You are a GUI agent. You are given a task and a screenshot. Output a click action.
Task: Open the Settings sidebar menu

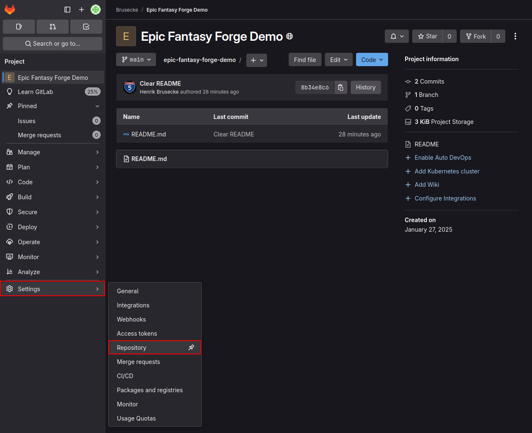(x=52, y=289)
